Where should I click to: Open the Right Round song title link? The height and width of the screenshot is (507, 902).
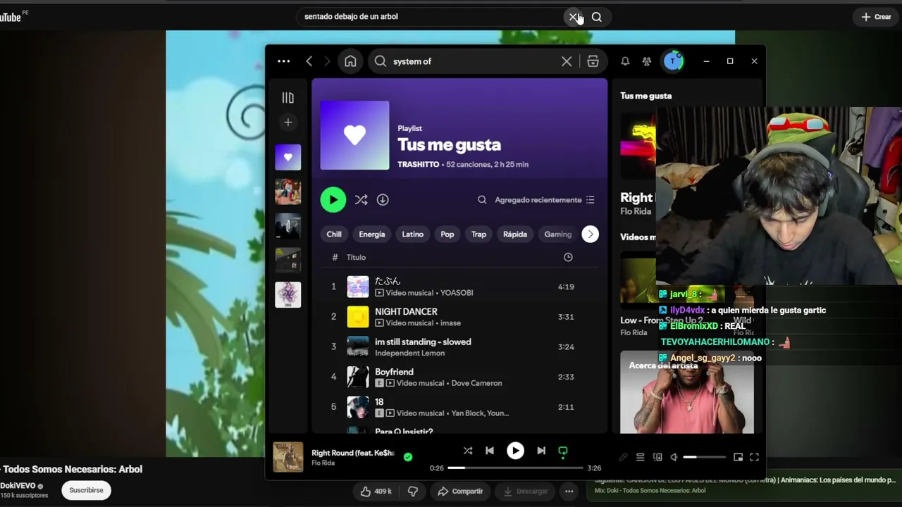353,453
